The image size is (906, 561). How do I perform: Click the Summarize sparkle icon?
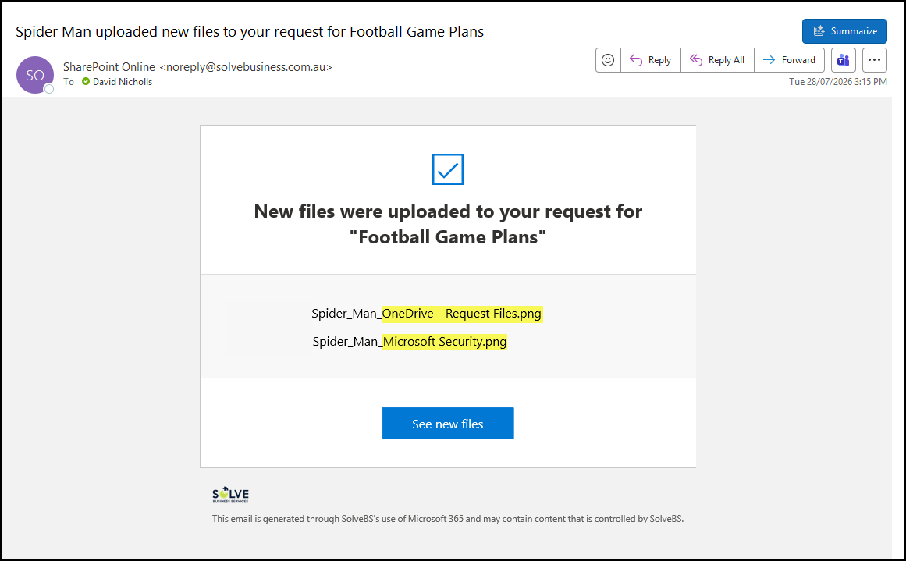[x=819, y=31]
